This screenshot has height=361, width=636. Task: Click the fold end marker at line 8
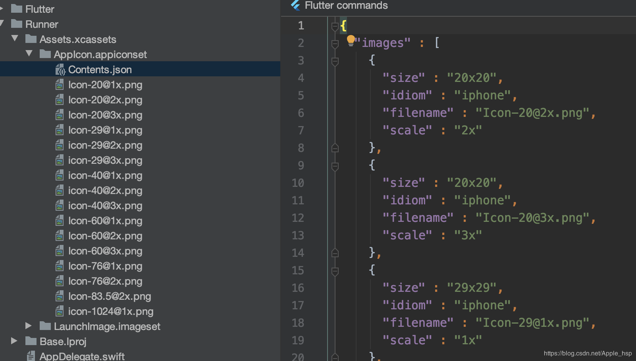coord(335,148)
